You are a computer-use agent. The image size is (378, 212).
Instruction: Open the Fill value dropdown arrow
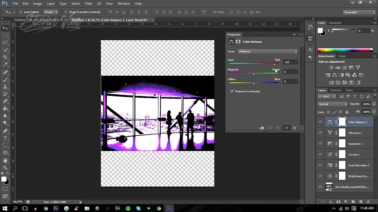coord(374,112)
